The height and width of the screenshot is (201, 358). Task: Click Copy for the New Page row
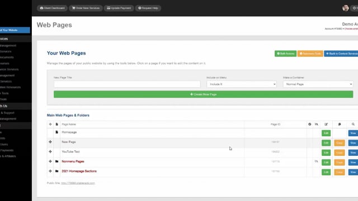coord(340,143)
